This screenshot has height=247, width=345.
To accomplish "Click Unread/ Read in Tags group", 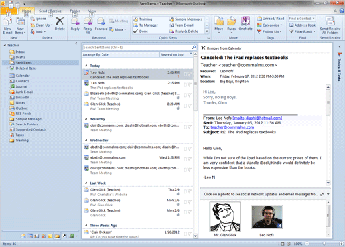I will coord(270,19).
